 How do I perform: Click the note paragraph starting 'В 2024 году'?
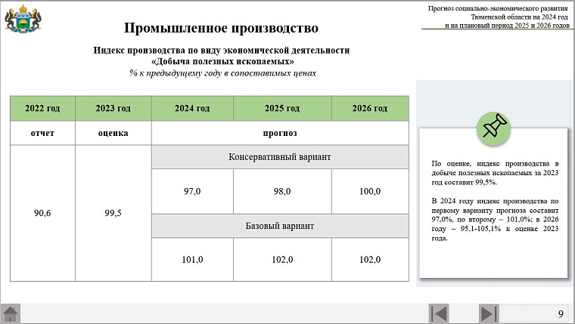tap(495, 220)
